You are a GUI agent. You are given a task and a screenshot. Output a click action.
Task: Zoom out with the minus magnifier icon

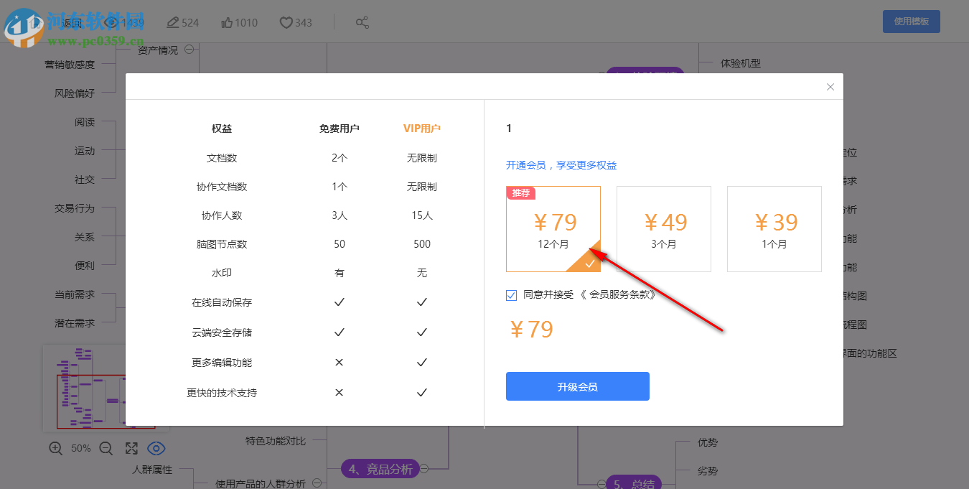click(106, 448)
